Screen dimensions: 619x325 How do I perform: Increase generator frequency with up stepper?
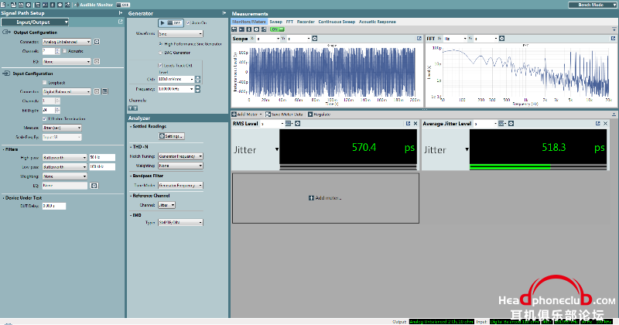198,87
